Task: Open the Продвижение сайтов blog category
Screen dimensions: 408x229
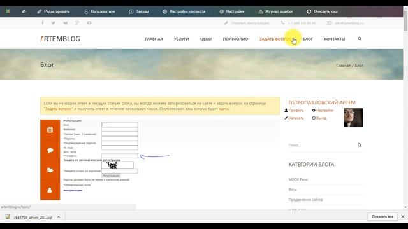Action: pos(306,200)
